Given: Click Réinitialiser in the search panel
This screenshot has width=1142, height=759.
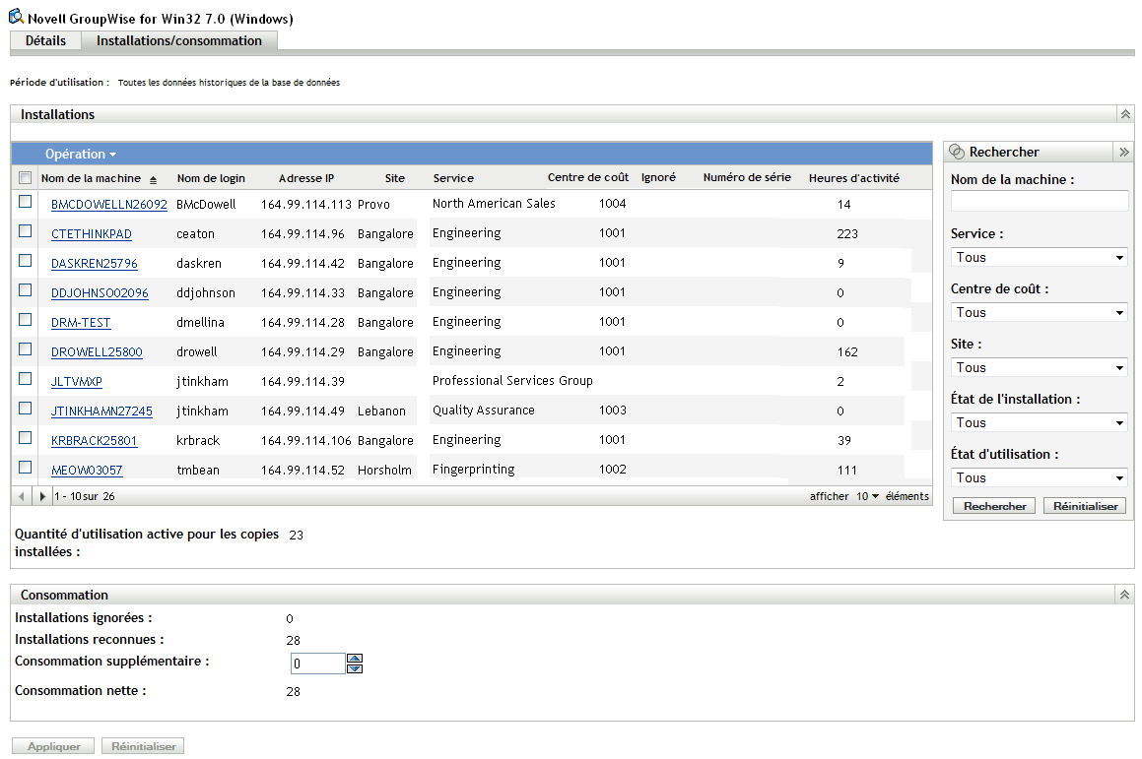Looking at the screenshot, I should coord(1085,506).
